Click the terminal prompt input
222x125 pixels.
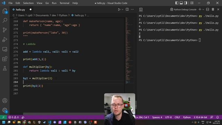click(x=200, y=40)
